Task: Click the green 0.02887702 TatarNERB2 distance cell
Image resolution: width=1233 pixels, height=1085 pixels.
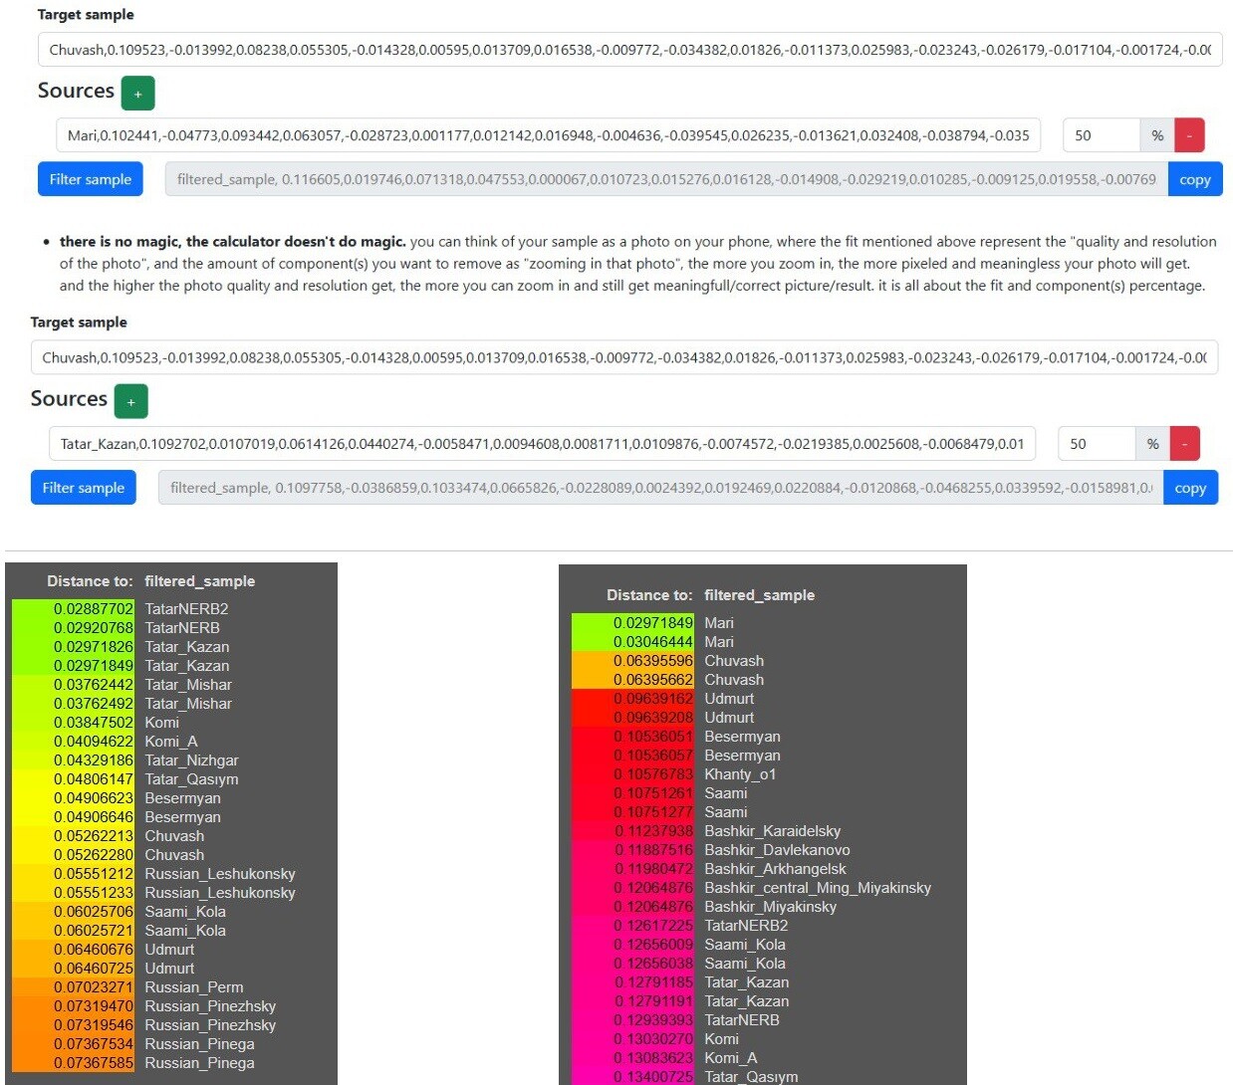Action: coord(93,609)
